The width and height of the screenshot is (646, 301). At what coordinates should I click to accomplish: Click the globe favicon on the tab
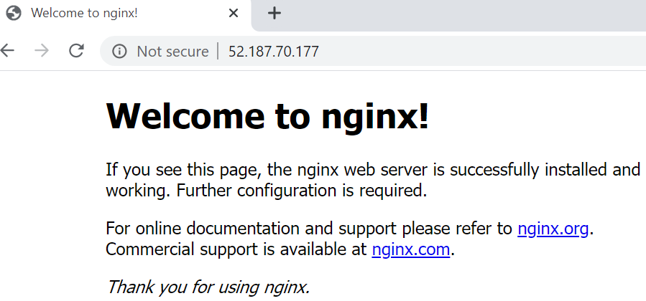(14, 13)
